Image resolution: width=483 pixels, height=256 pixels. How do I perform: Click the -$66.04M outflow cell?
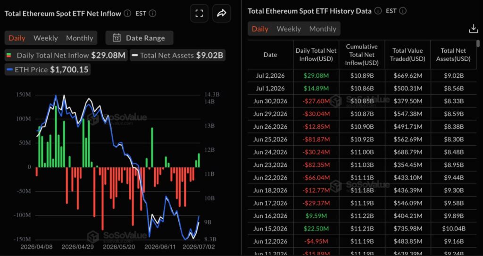[x=316, y=177]
